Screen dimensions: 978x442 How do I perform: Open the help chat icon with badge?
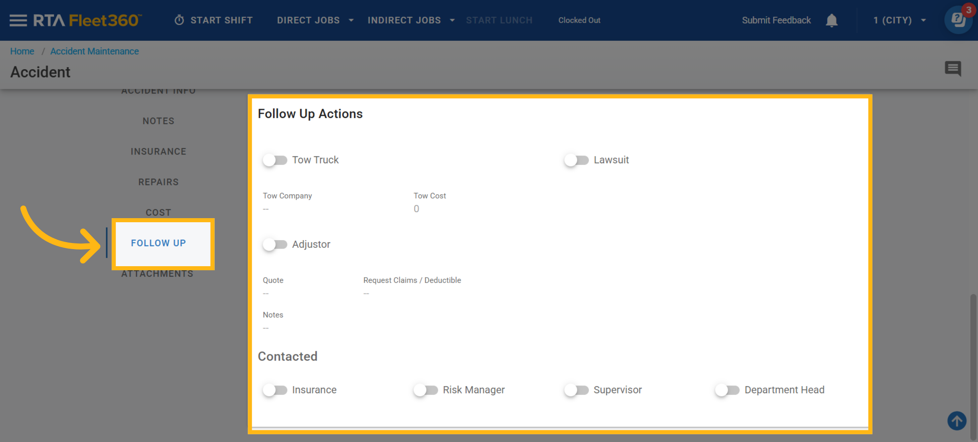coord(958,20)
